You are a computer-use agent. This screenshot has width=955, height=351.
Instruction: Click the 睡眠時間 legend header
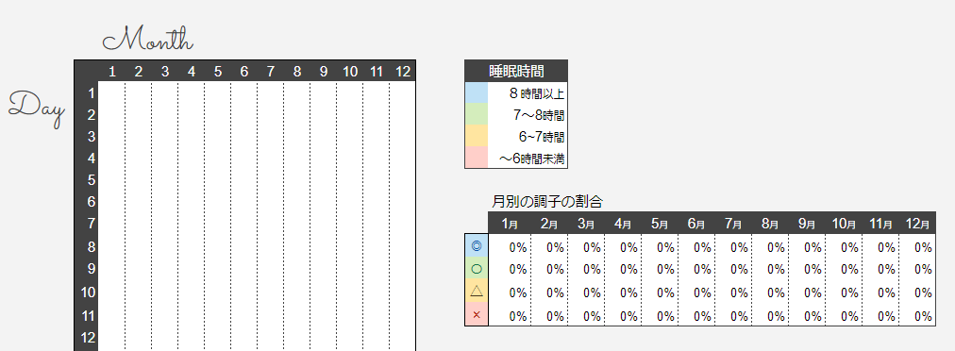click(x=516, y=71)
